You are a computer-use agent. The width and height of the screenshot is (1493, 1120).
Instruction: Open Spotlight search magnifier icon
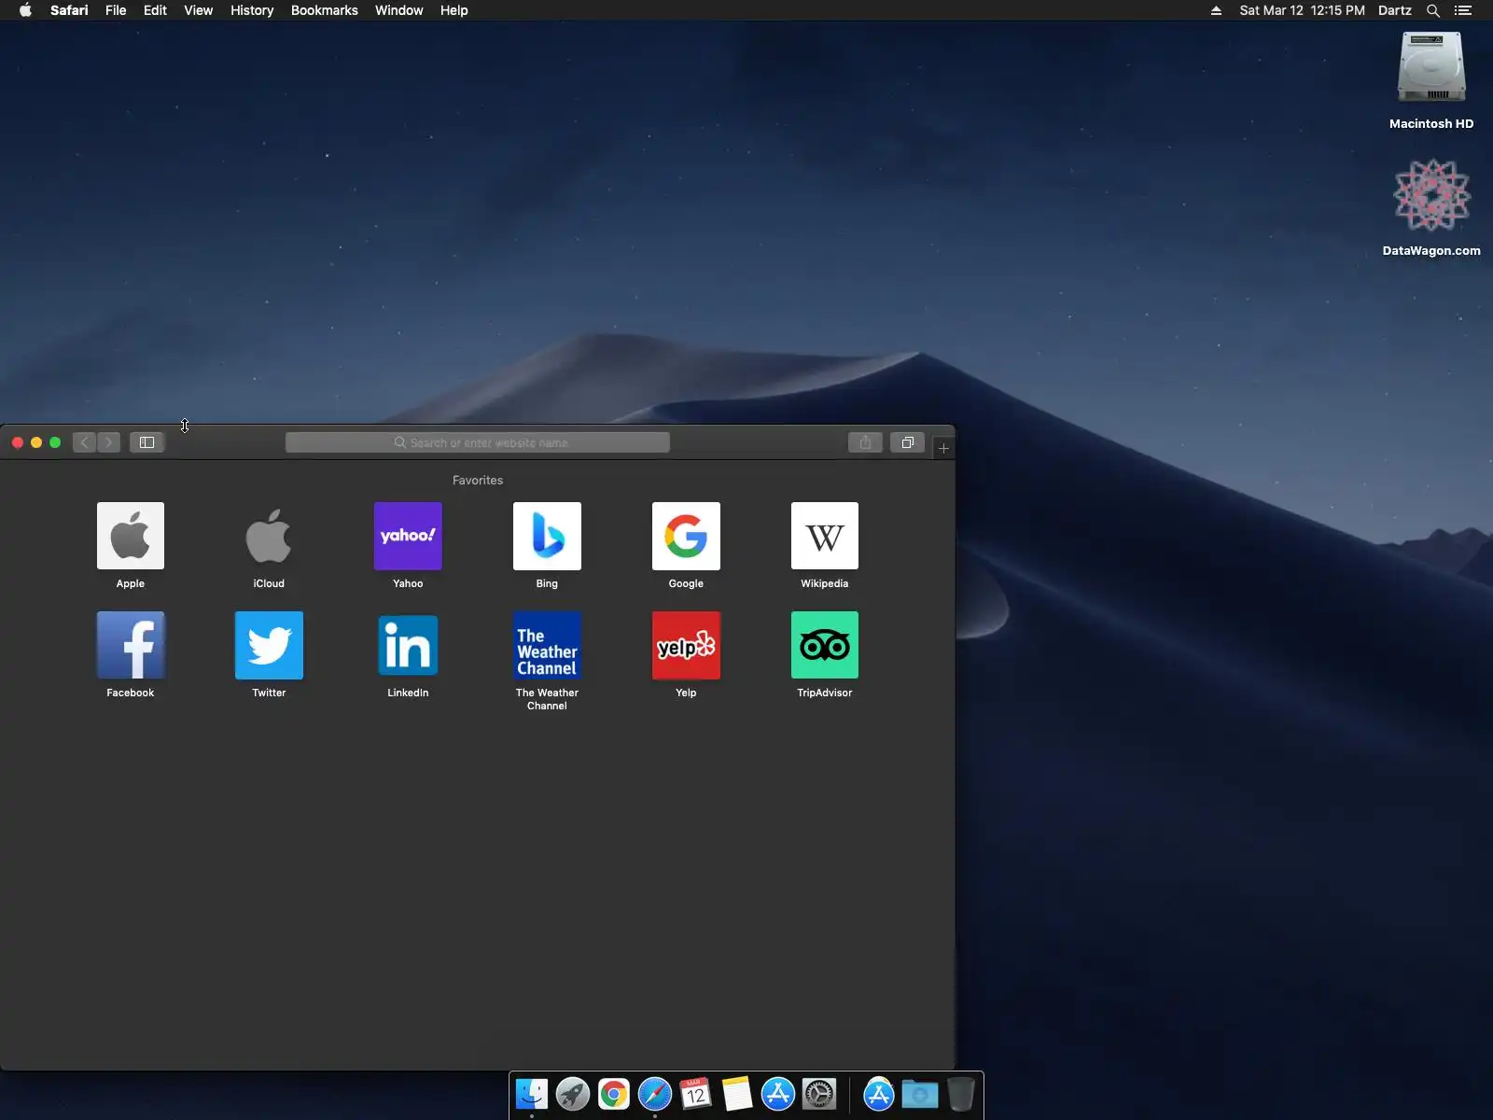[x=1433, y=10]
